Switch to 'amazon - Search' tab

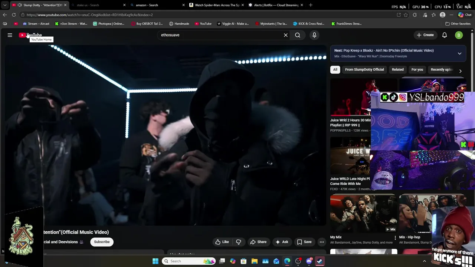tap(157, 5)
